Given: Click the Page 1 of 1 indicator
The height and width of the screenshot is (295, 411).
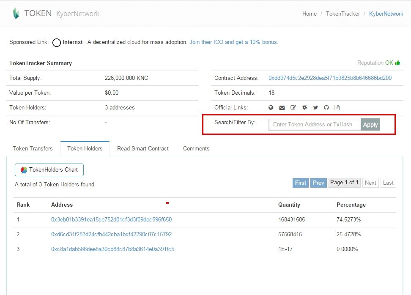Looking at the screenshot, I should (345, 182).
